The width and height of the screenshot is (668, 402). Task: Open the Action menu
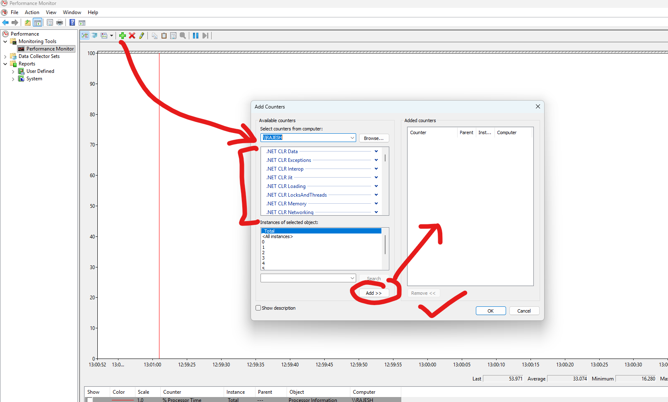[32, 12]
